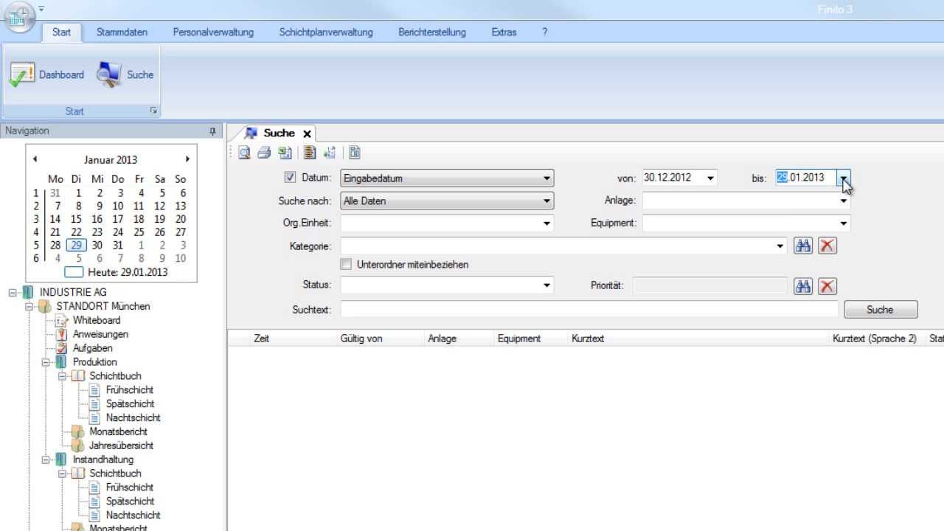
Task: Open the ? help menu
Action: point(544,32)
